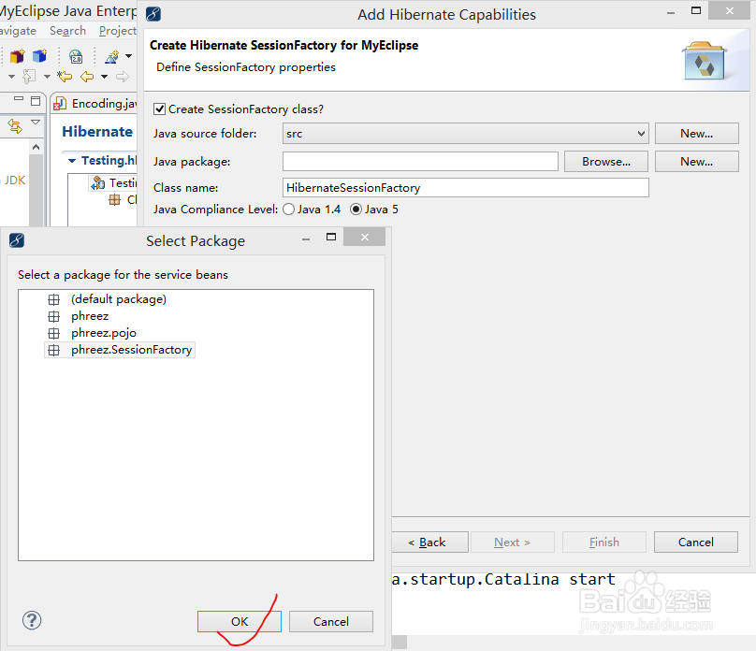Screen dimensions: 756x651
Task: Toggle Create SessionFactory class checkbox
Action: [160, 109]
